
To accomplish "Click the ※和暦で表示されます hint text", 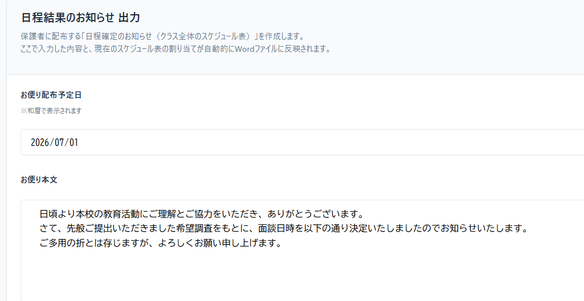I will [x=51, y=111].
